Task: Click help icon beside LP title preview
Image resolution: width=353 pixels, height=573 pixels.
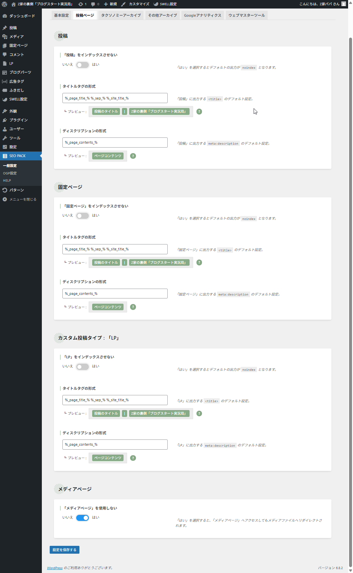Action: tap(199, 414)
